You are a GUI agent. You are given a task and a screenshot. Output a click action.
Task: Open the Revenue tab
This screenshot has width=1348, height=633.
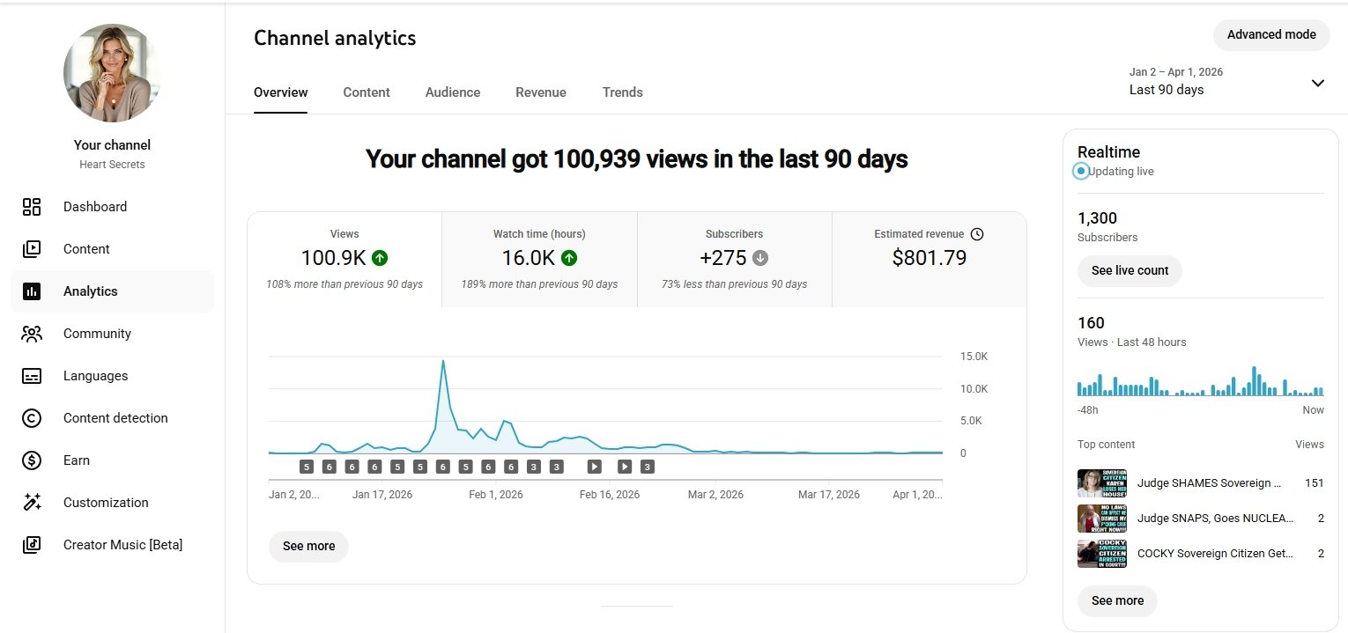point(541,92)
